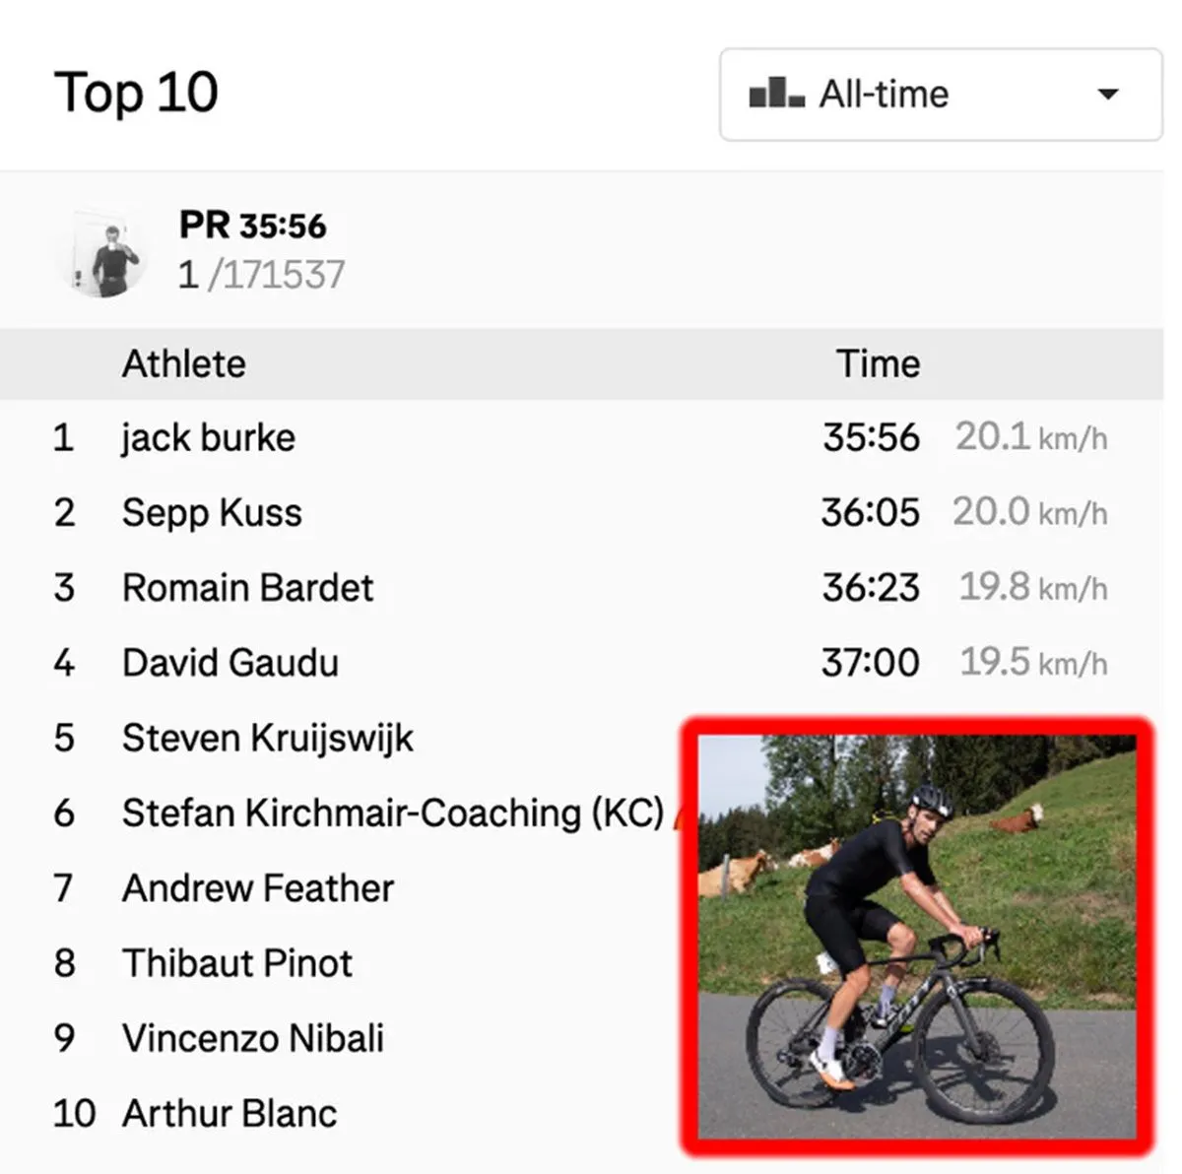Select Vincenzo Nibali in the rankings

click(253, 1038)
